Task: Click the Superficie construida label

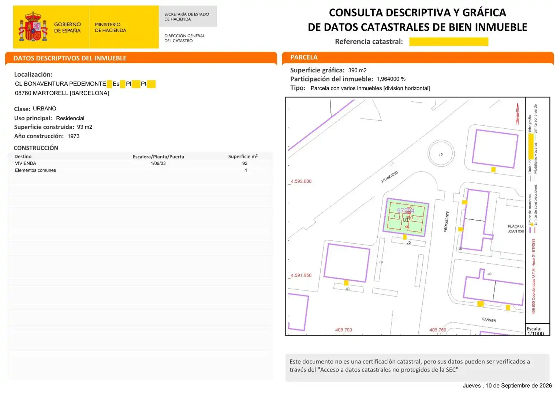Action: pyautogui.click(x=44, y=127)
